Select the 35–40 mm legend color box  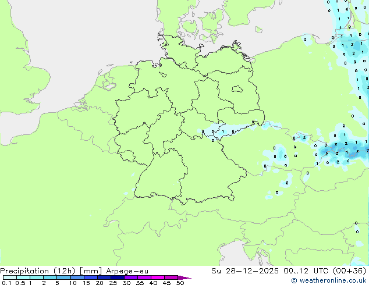[x=144, y=277]
